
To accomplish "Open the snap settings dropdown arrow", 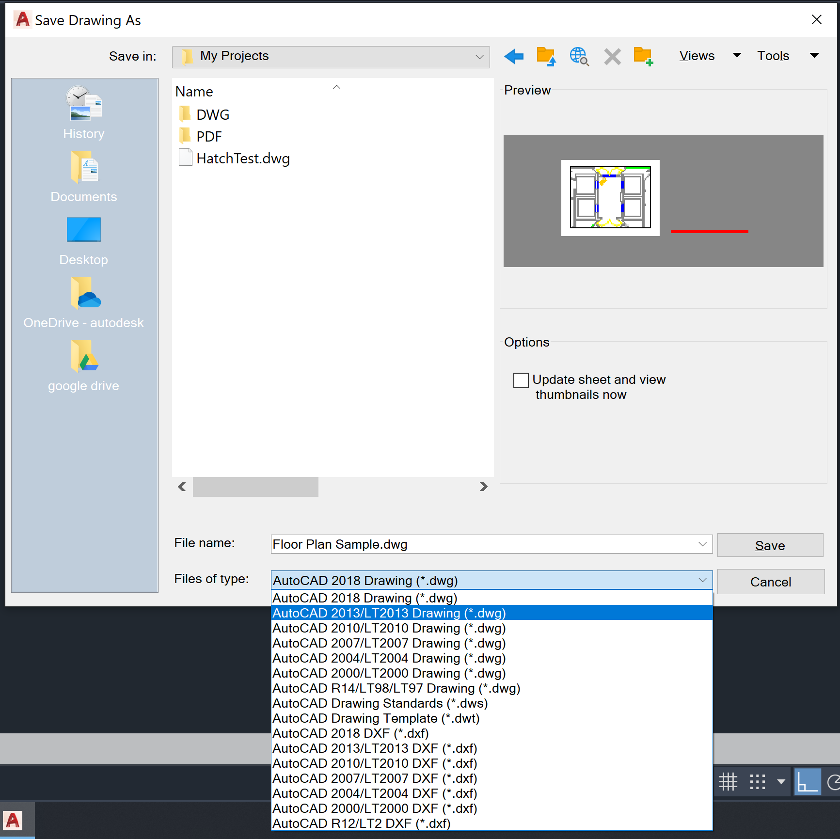I will click(781, 781).
